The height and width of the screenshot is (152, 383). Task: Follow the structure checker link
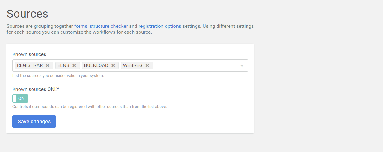point(109,26)
